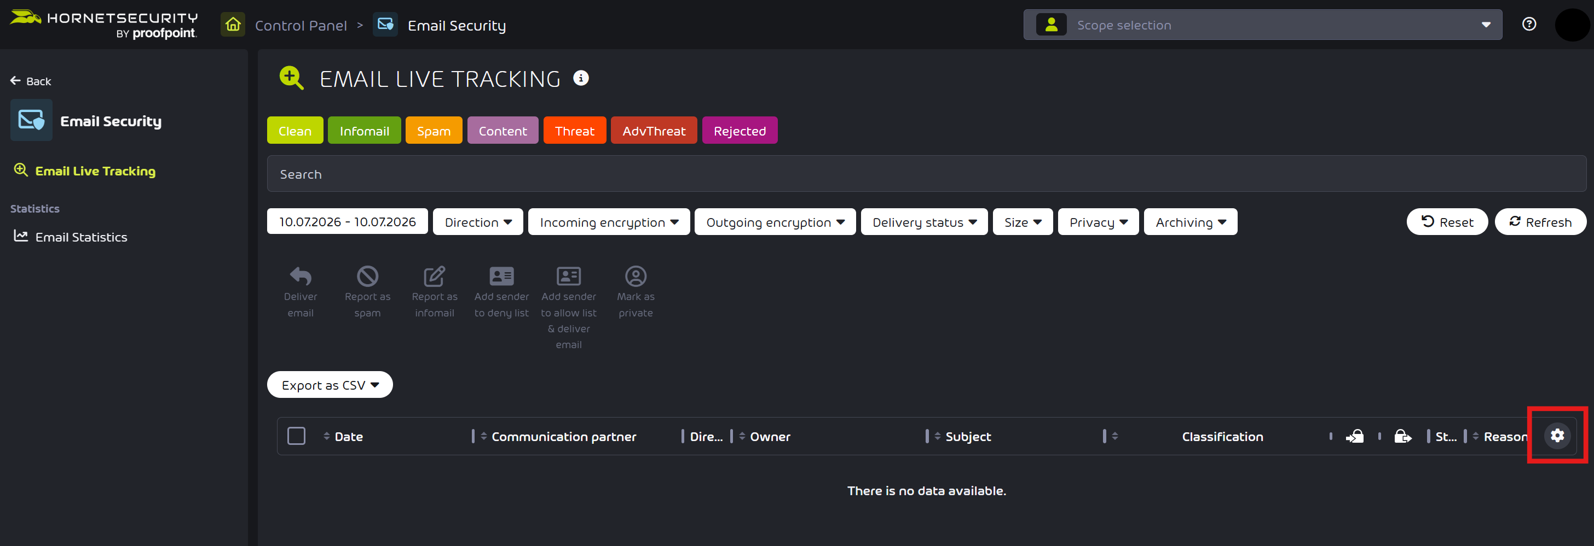1594x546 pixels.
Task: Click the Report as infomail icon
Action: [x=435, y=276]
